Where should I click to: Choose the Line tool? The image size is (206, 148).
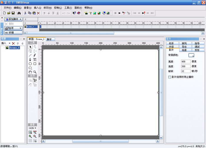click(30, 55)
